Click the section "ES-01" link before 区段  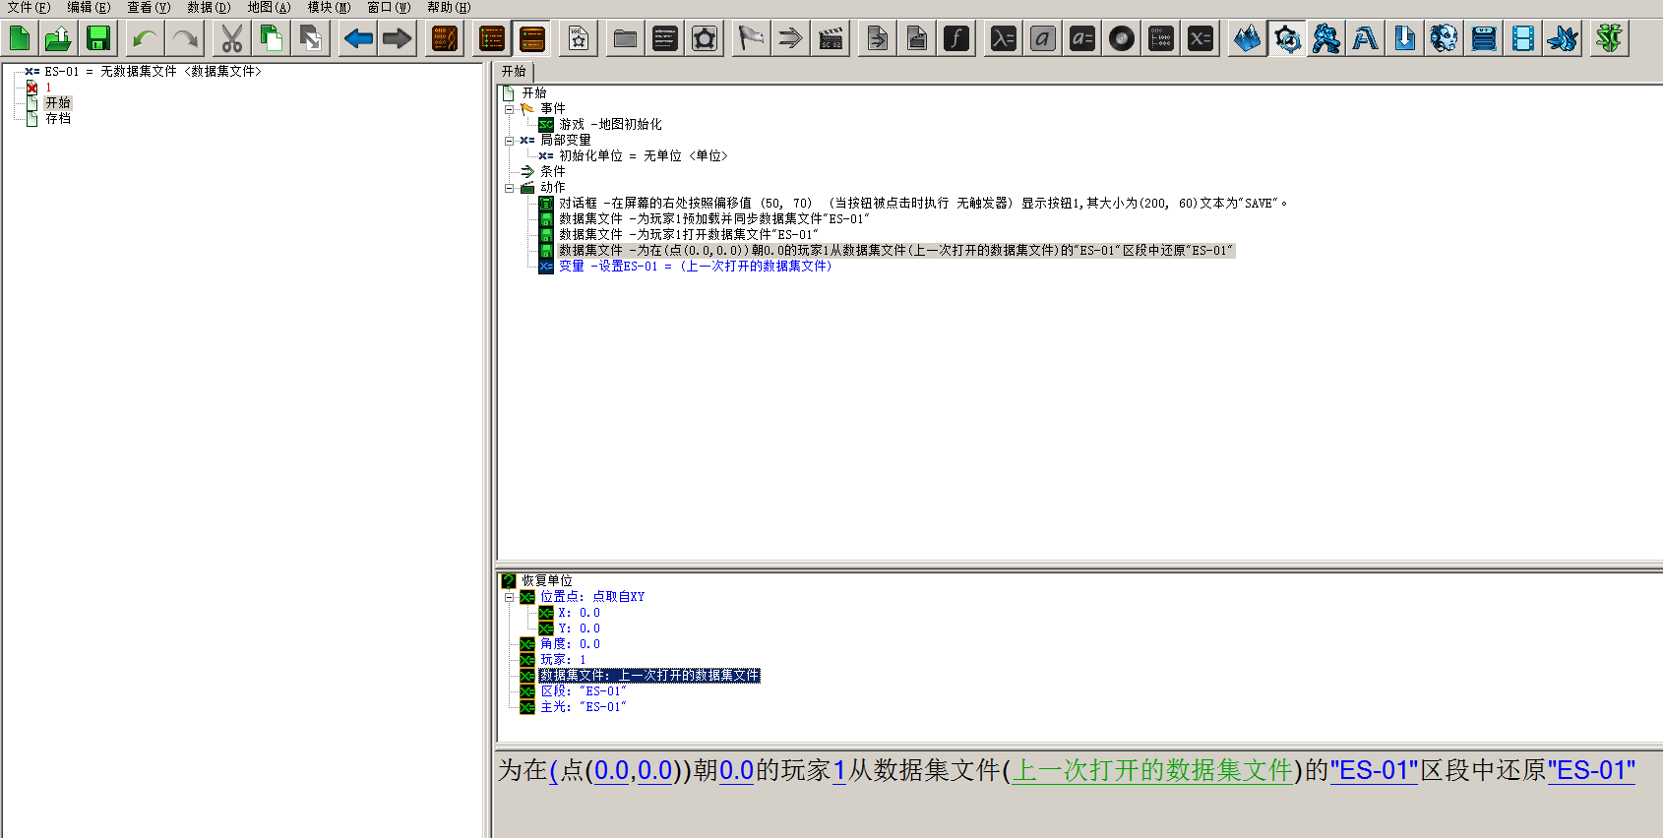(x=1375, y=770)
